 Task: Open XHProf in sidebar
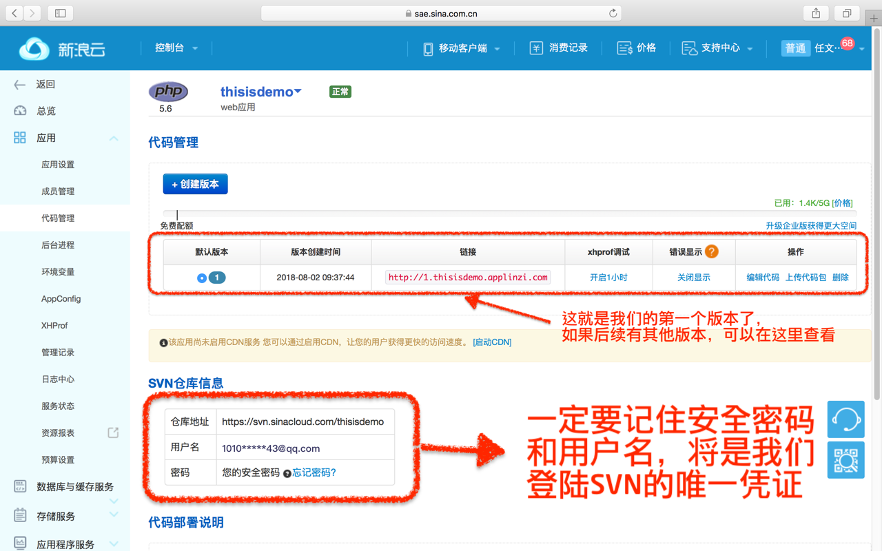(x=54, y=326)
